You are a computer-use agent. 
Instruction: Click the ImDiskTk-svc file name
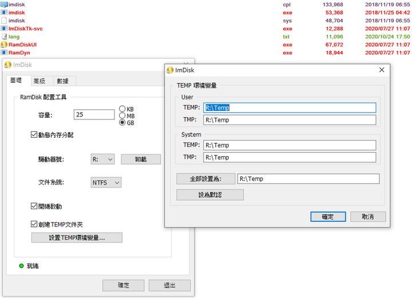click(x=26, y=29)
